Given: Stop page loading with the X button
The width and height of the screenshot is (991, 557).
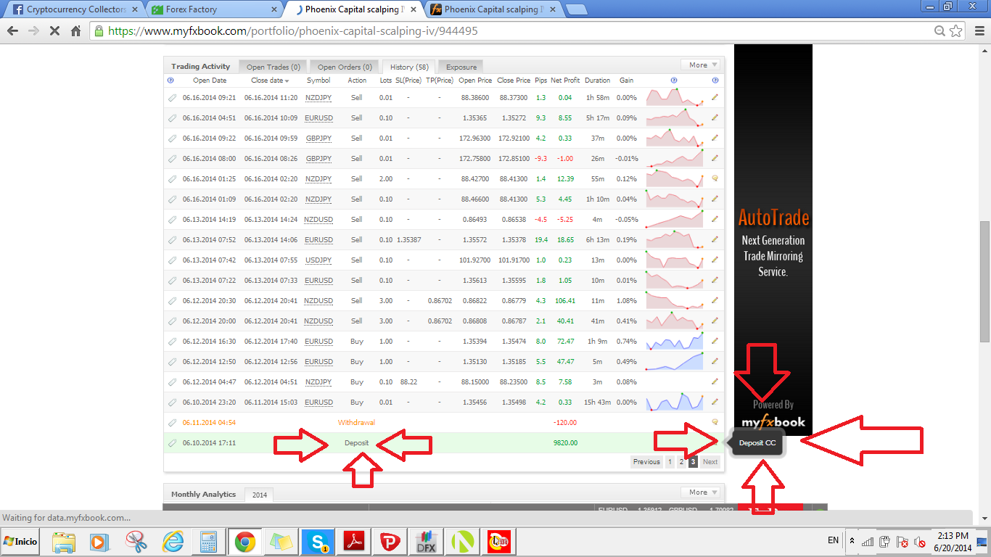Looking at the screenshot, I should pyautogui.click(x=54, y=31).
